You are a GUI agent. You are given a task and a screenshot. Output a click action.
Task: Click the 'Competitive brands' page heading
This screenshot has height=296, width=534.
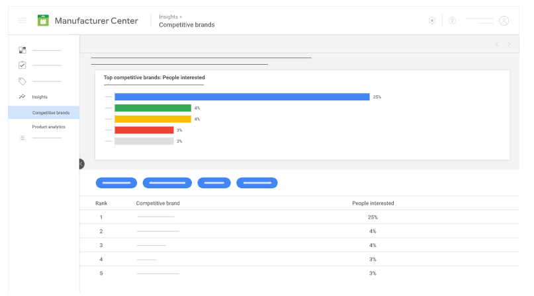click(187, 25)
